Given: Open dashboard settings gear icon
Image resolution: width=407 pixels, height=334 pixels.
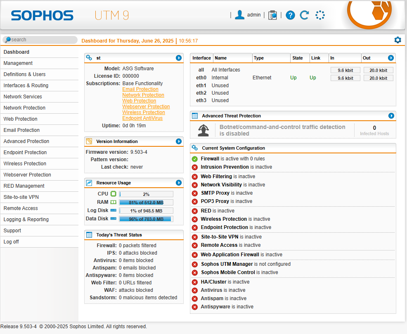Looking at the screenshot, I should [398, 40].
